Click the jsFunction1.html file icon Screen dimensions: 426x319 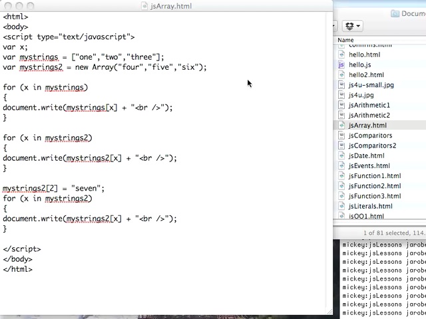coord(341,175)
